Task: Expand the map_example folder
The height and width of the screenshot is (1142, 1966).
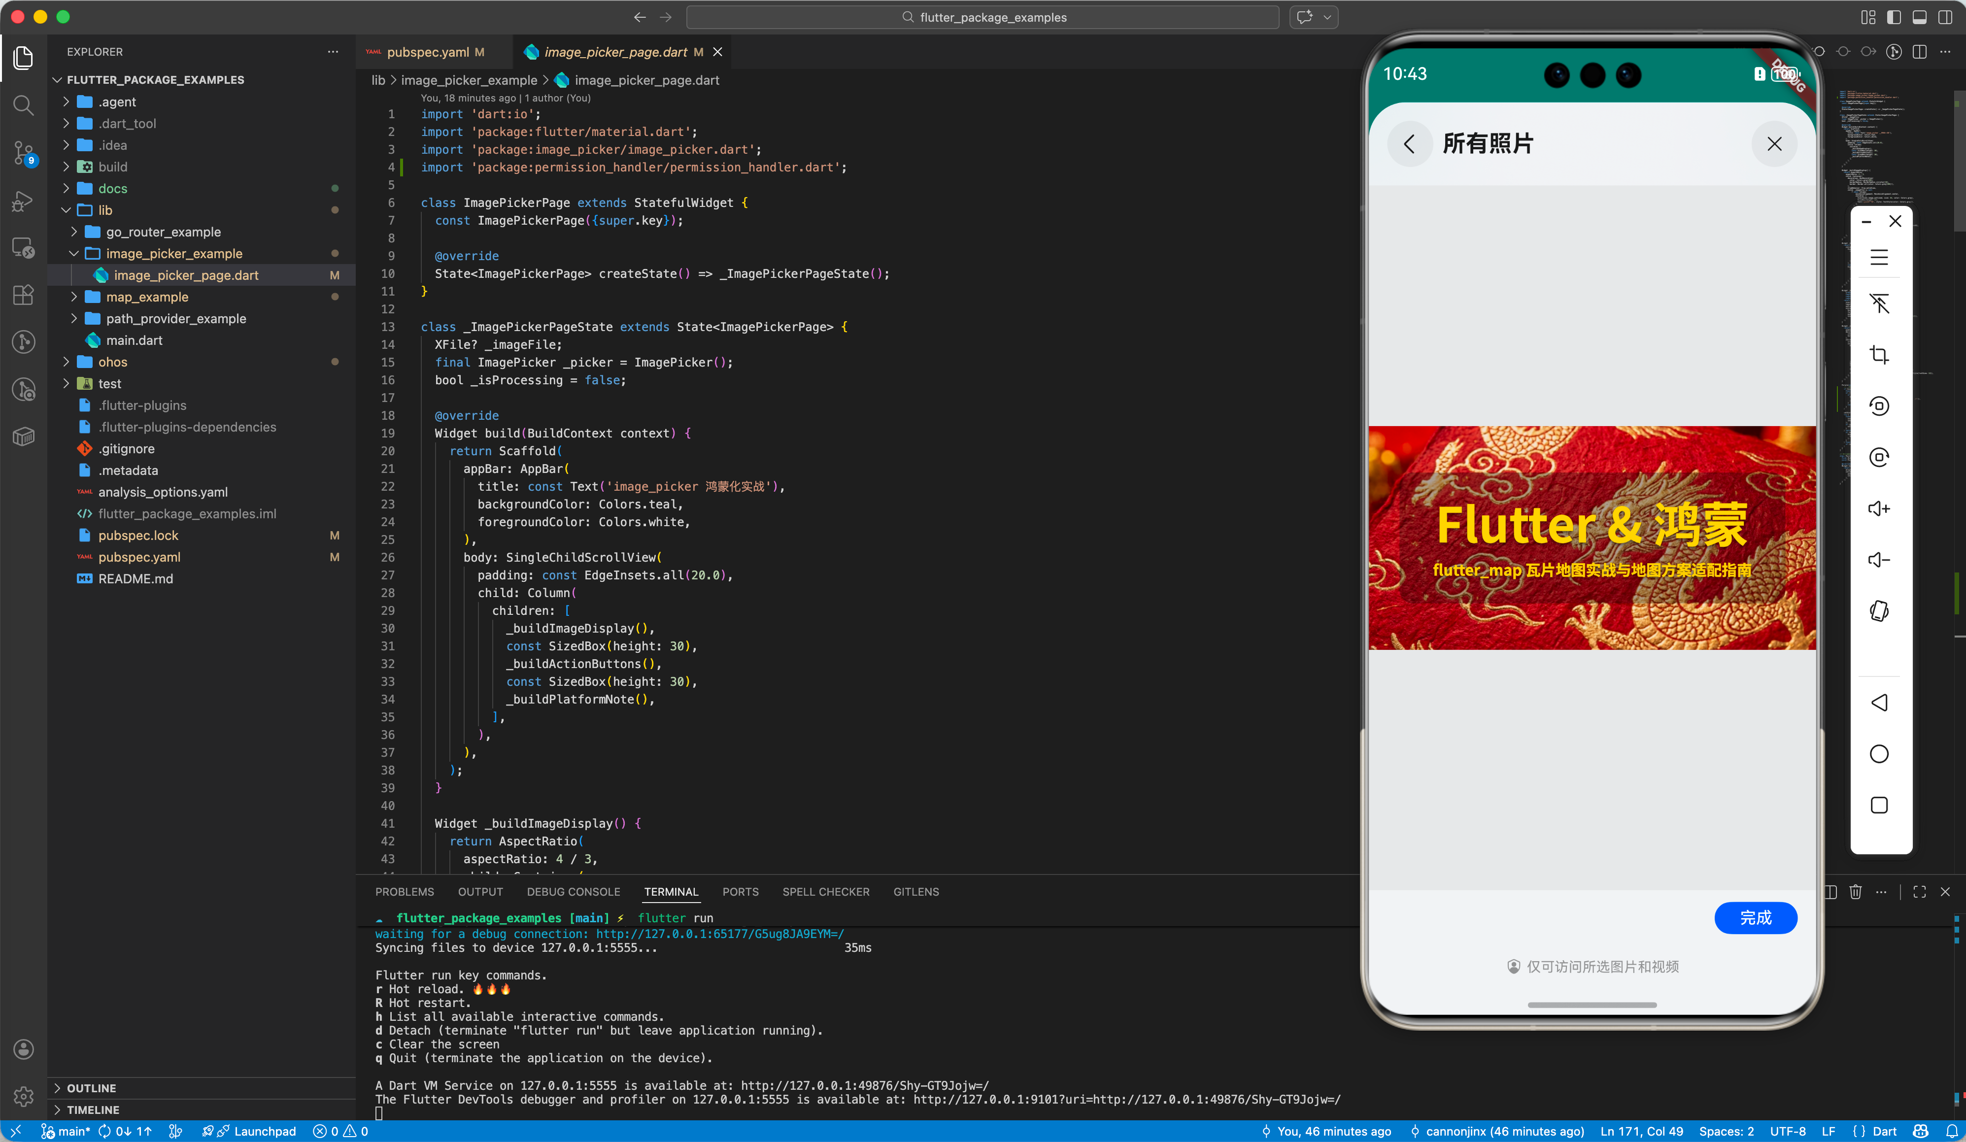Action: point(147,297)
